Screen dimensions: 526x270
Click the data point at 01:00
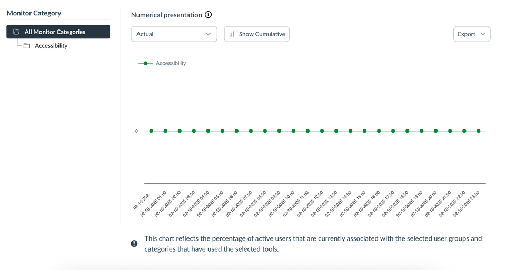[x=165, y=131]
